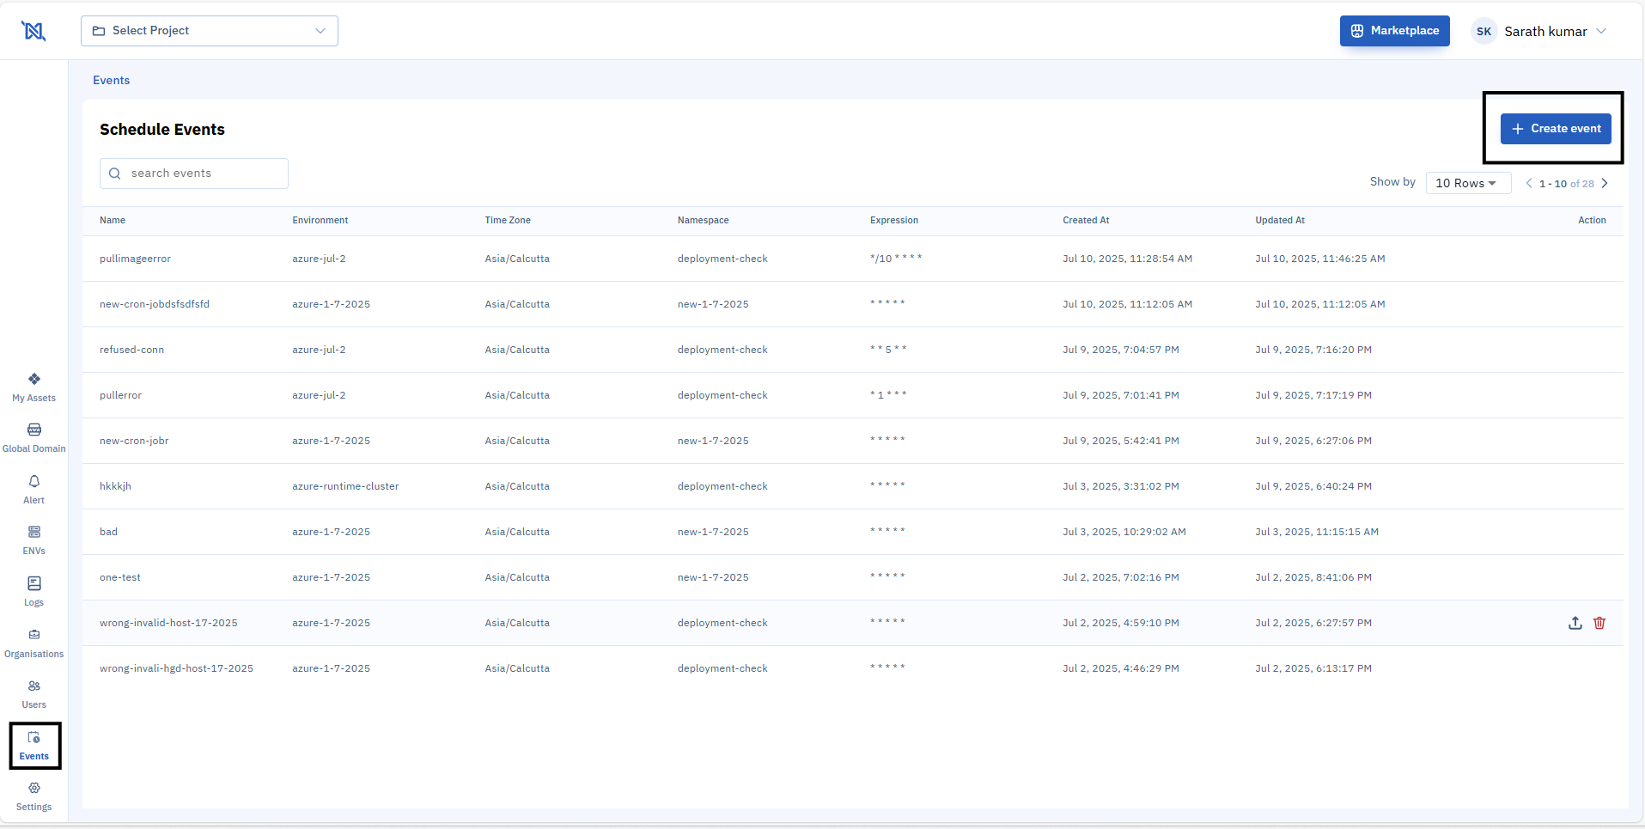Go to next page of events

pyautogui.click(x=1605, y=183)
